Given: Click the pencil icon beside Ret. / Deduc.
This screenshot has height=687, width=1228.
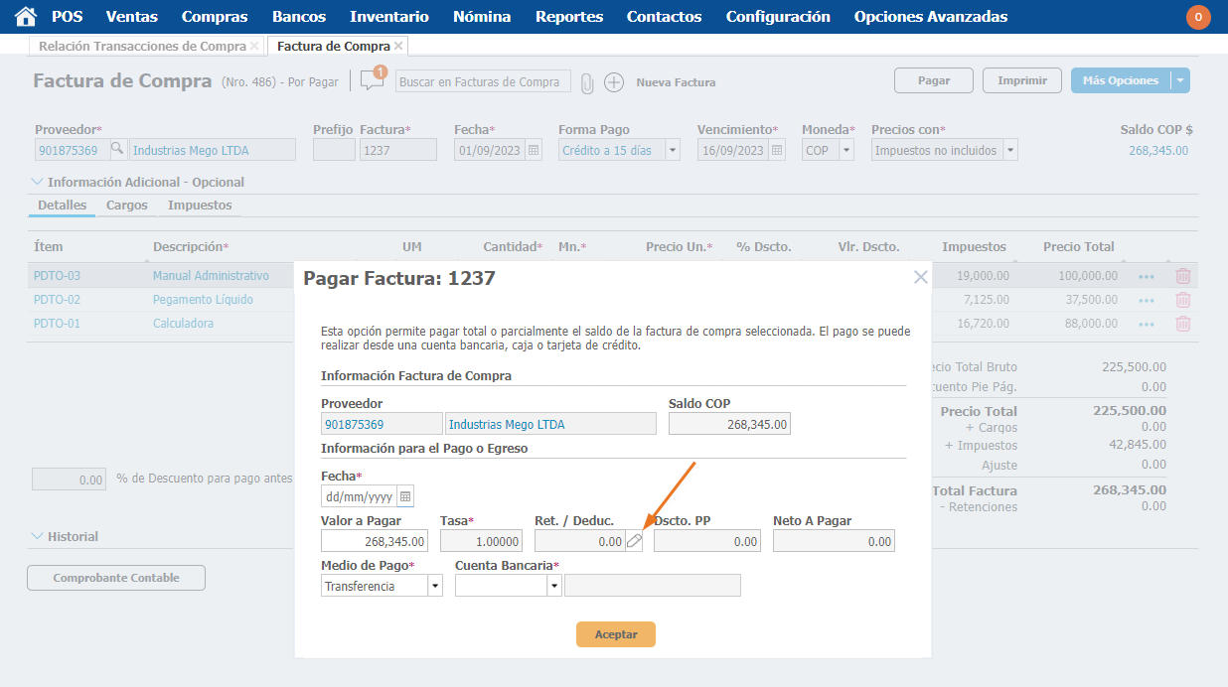Looking at the screenshot, I should point(634,541).
